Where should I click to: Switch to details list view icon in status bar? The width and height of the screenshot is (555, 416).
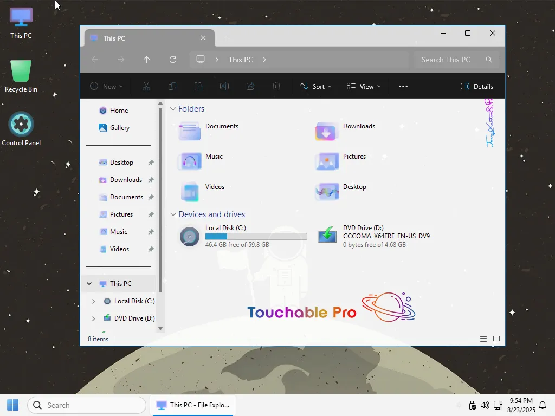[483, 339]
